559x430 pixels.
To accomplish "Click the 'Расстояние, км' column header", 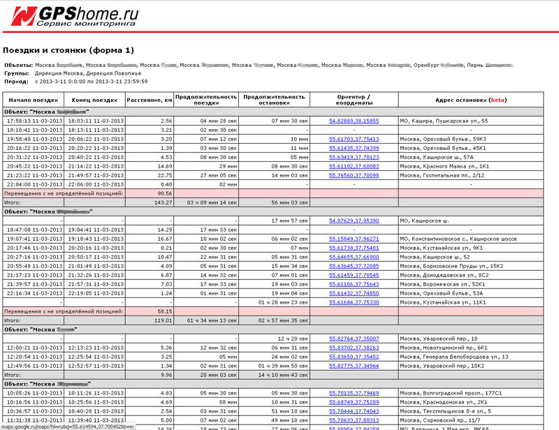I will 150,100.
